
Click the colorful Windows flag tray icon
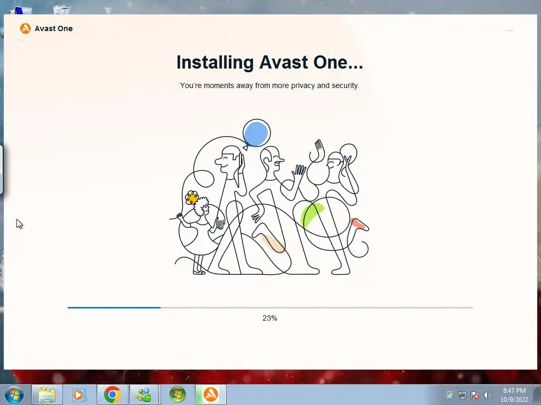click(x=449, y=395)
